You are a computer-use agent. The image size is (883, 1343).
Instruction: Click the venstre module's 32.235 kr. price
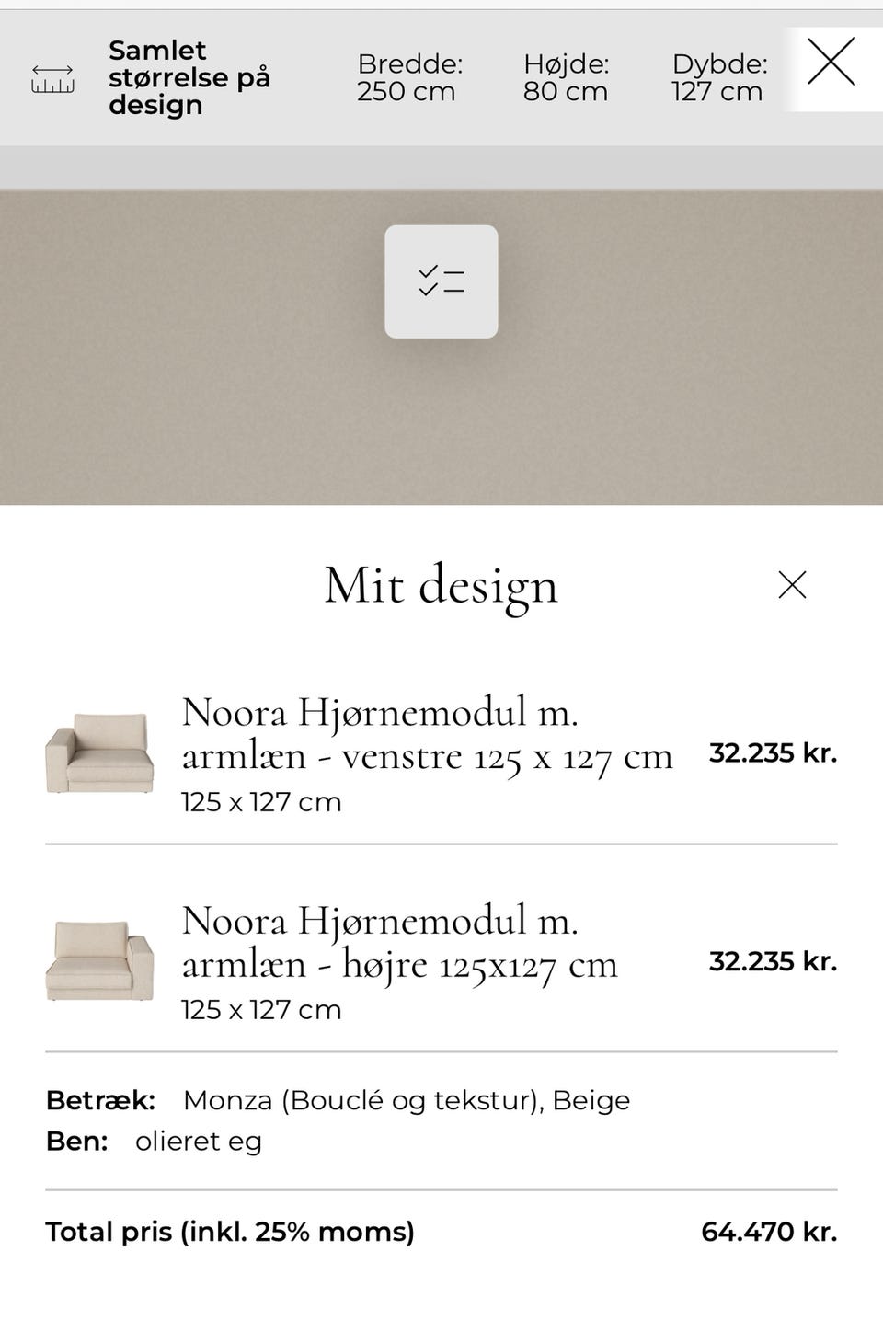click(773, 753)
